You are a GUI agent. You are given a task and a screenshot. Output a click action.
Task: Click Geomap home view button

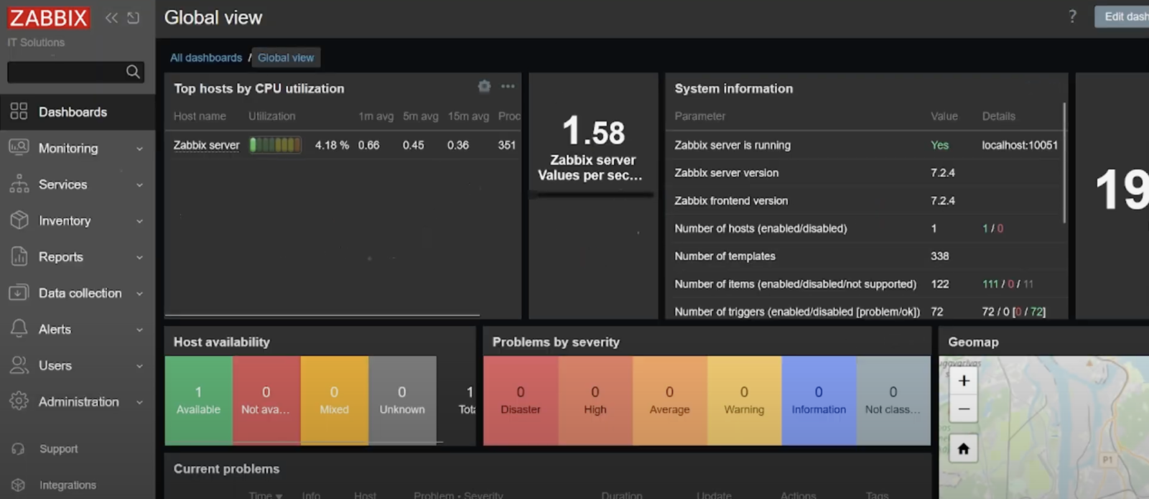coord(964,449)
